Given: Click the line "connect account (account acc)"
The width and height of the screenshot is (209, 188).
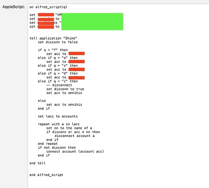Looking at the screenshot, I should coord(75,152).
